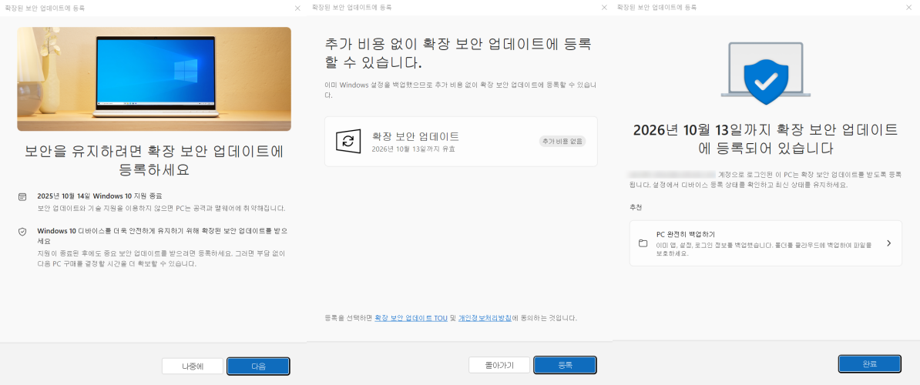Image resolution: width=920 pixels, height=385 pixels.
Task: Open the 개인정보처리방침 link
Action: click(485, 317)
